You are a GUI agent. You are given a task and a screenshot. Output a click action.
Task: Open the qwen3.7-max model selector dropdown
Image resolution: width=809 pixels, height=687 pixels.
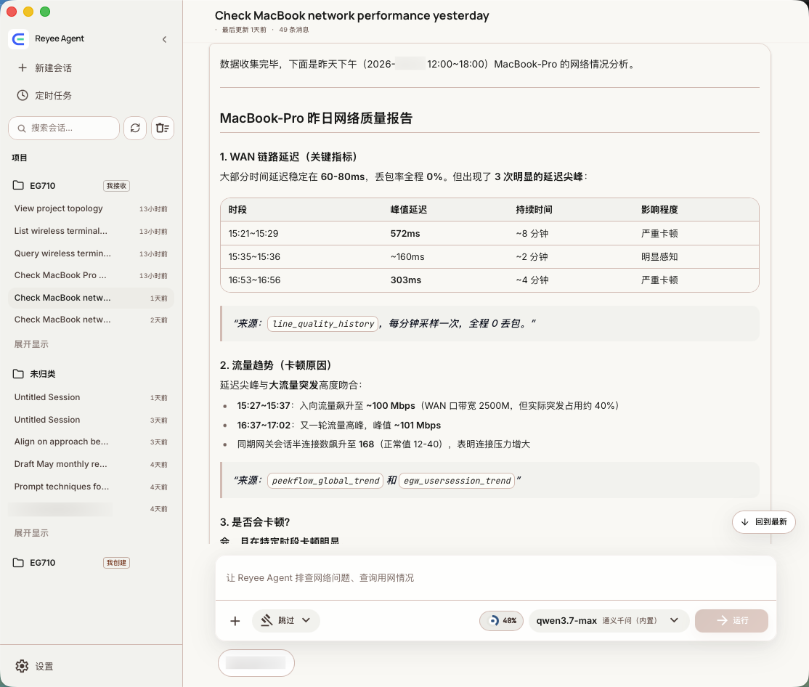point(609,620)
